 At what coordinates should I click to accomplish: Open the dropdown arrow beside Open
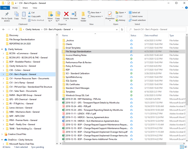125,13
